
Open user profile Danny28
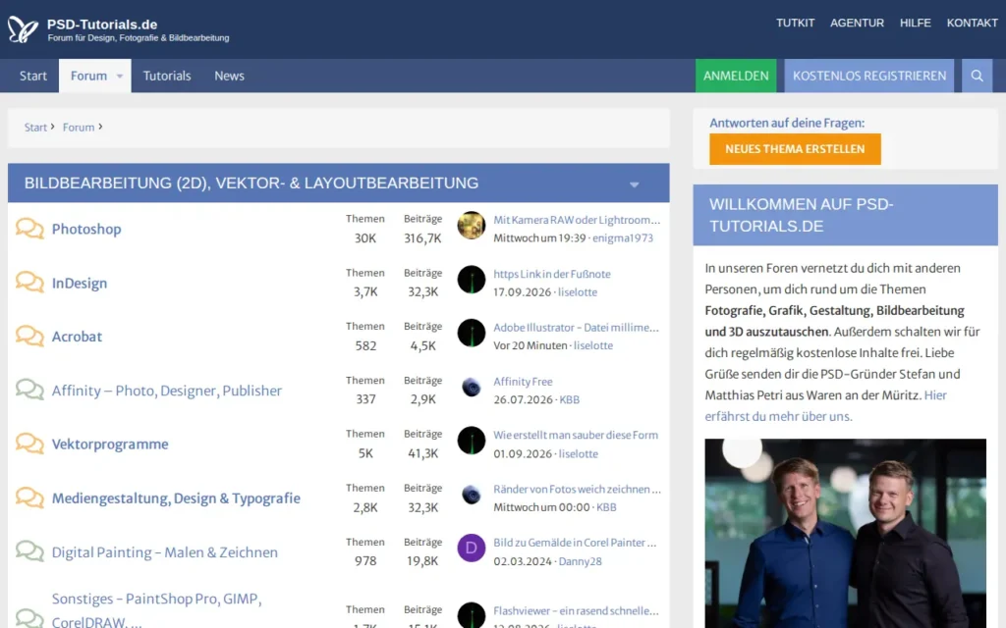click(580, 560)
